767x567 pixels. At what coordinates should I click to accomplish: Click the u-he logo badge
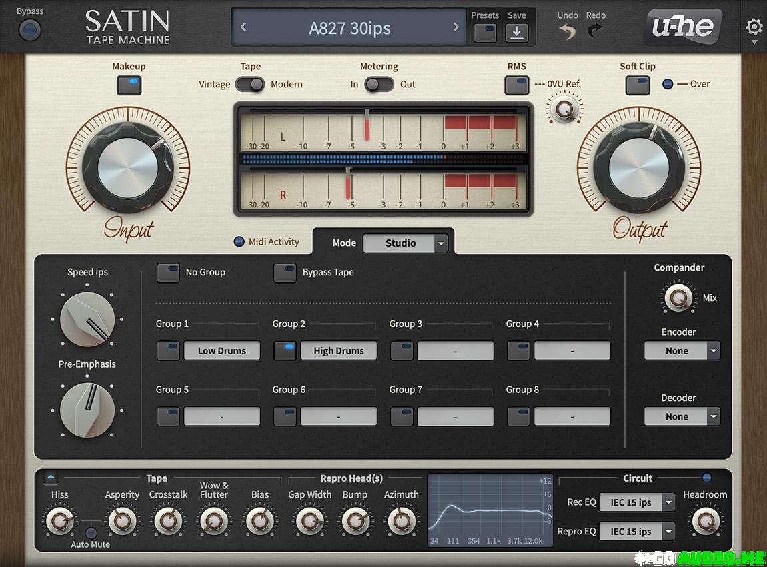pyautogui.click(x=683, y=27)
